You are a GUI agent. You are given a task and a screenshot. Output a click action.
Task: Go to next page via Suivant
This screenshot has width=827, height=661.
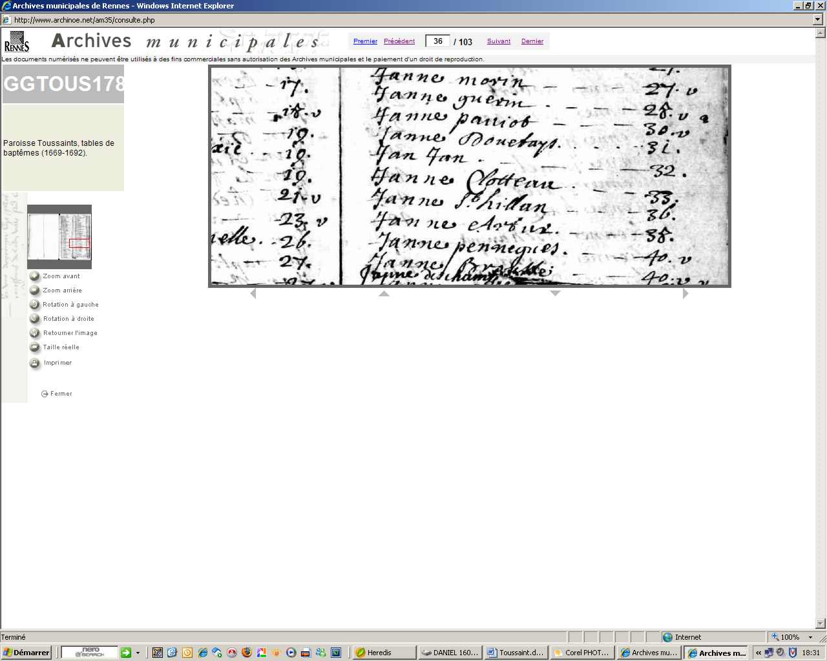[x=499, y=41]
